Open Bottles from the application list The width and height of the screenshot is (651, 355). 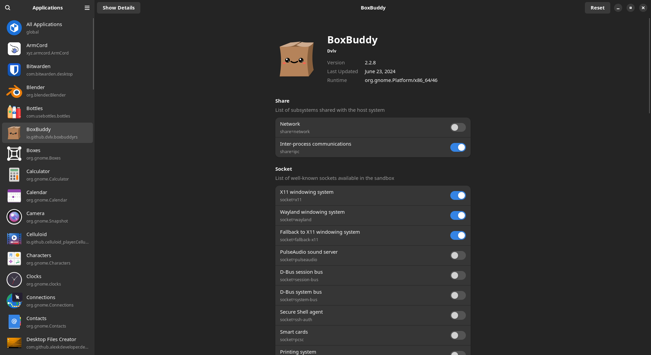tap(47, 112)
